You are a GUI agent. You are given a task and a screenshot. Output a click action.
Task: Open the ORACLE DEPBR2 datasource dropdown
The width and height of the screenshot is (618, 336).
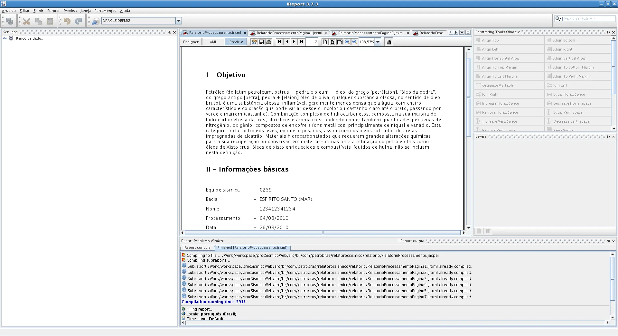[179, 21]
